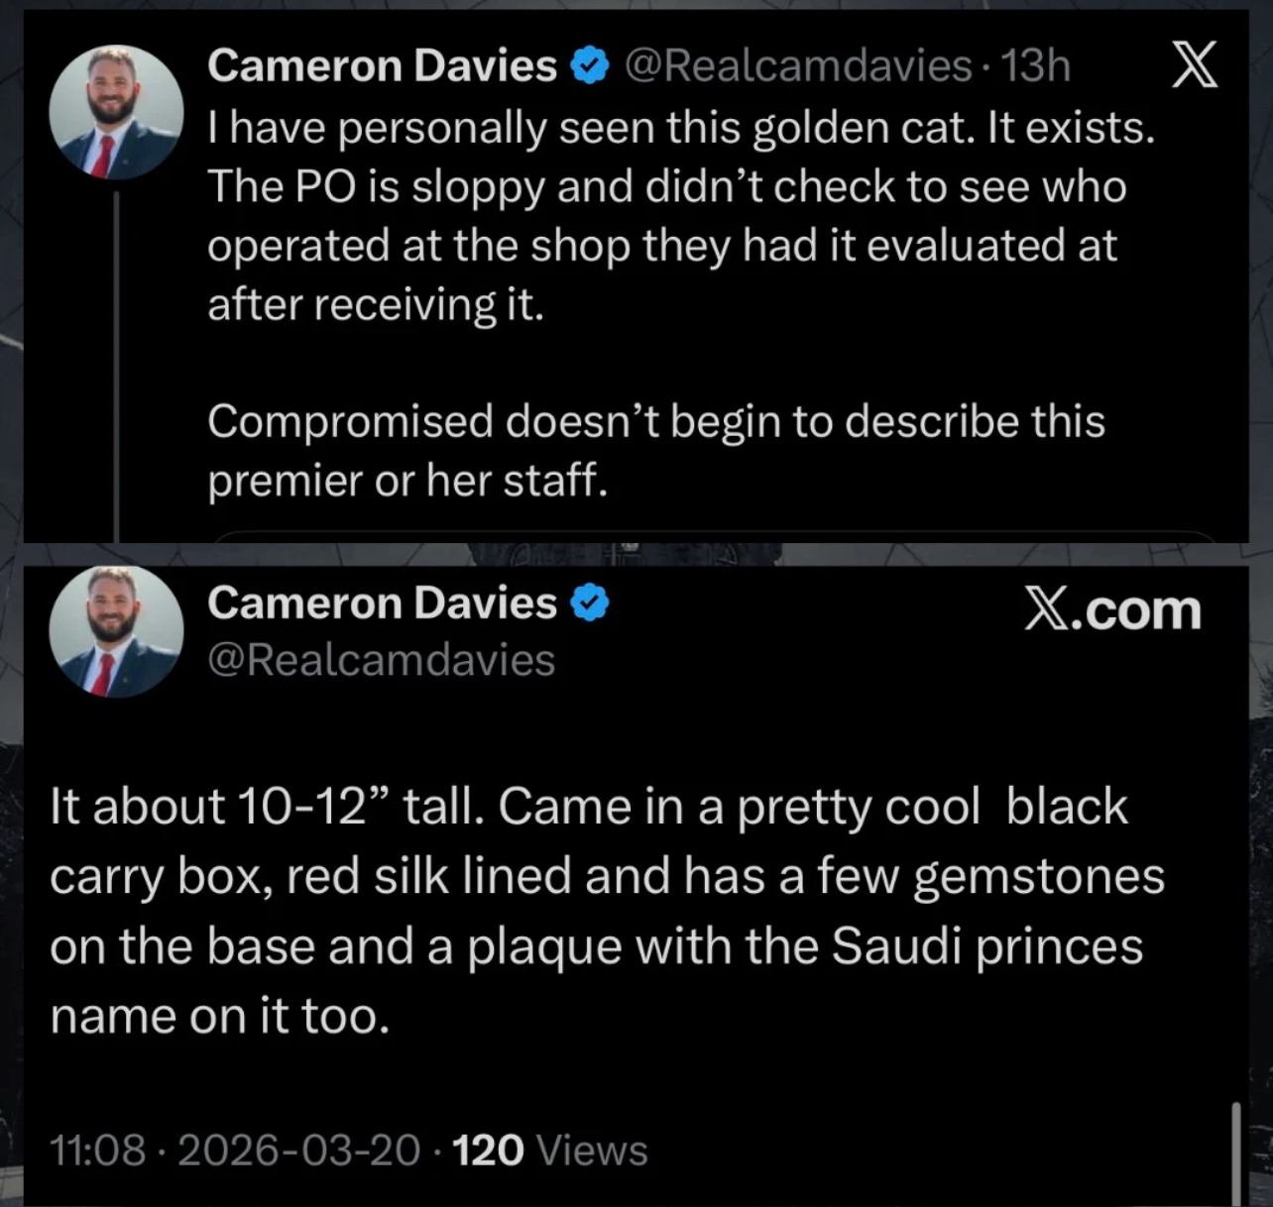Click the @Realcamdavies handle beside the 13h timestamp
This screenshot has height=1207, width=1273.
[797, 66]
